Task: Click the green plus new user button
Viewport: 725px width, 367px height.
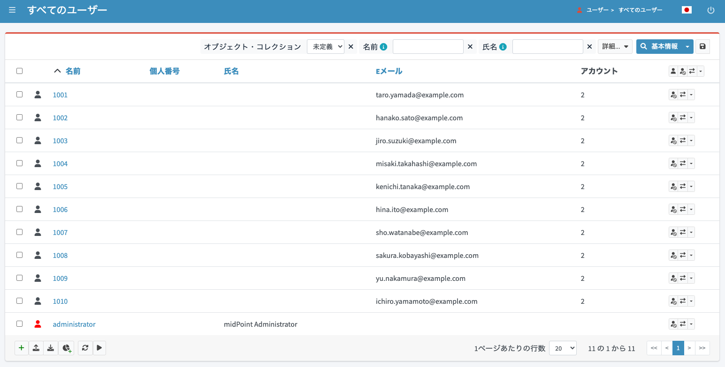Action: (22, 348)
